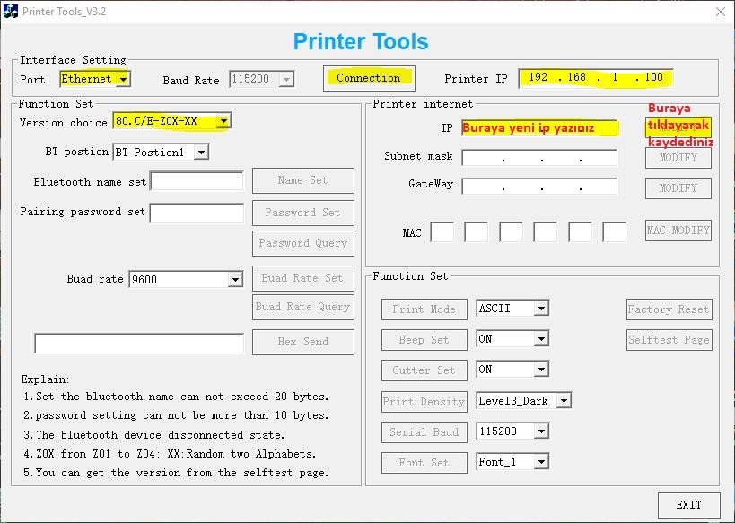735x523 pixels.
Task: Open the Port dropdown set to Ethernet
Action: (x=123, y=79)
